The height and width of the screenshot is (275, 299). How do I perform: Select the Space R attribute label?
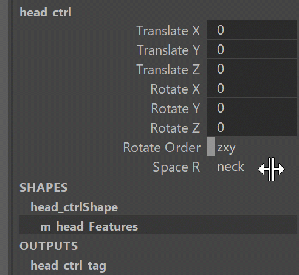point(176,167)
